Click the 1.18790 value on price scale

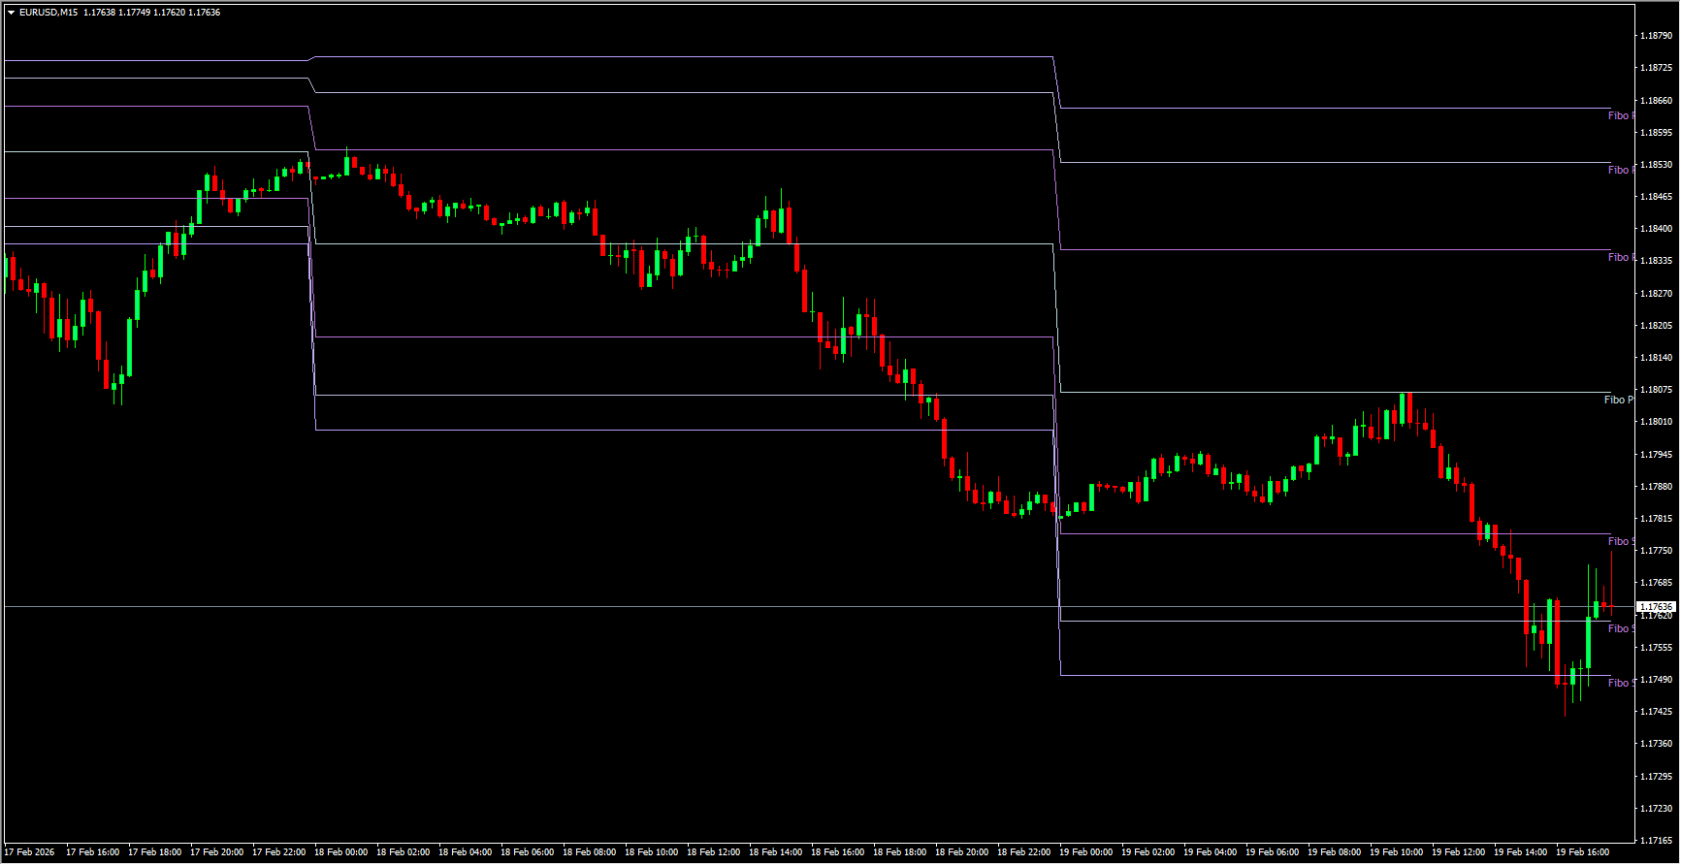coord(1656,36)
